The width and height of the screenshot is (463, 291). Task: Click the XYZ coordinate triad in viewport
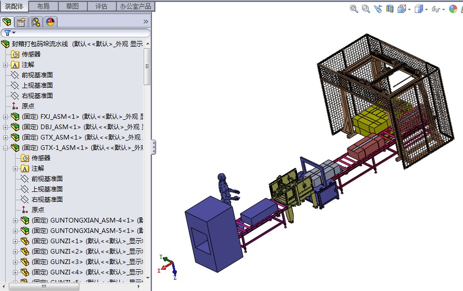(167, 267)
